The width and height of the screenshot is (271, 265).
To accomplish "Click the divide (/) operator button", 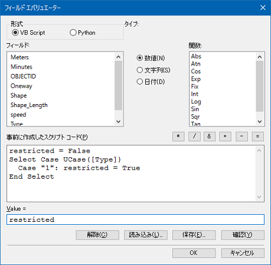I will tap(194, 137).
